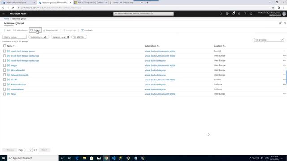Select the Resource groups browser tab
The image size is (287, 161).
pyautogui.click(x=55, y=3)
